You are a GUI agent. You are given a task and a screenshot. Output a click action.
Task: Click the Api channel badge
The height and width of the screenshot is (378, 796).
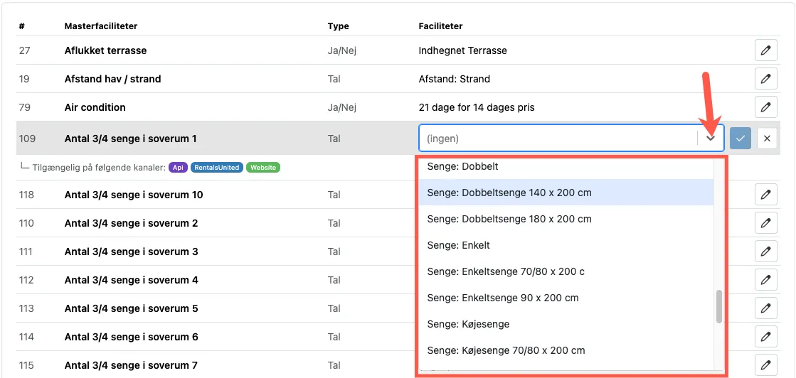(177, 168)
